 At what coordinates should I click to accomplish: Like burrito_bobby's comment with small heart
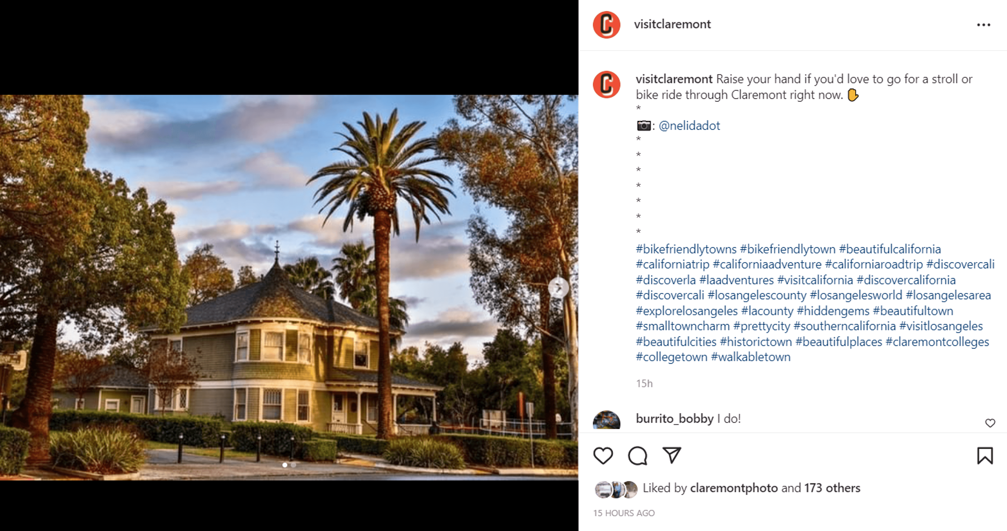[990, 423]
